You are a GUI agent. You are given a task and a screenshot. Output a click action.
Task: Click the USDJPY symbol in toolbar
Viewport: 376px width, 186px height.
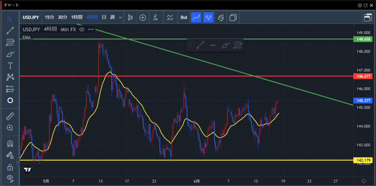(31, 17)
